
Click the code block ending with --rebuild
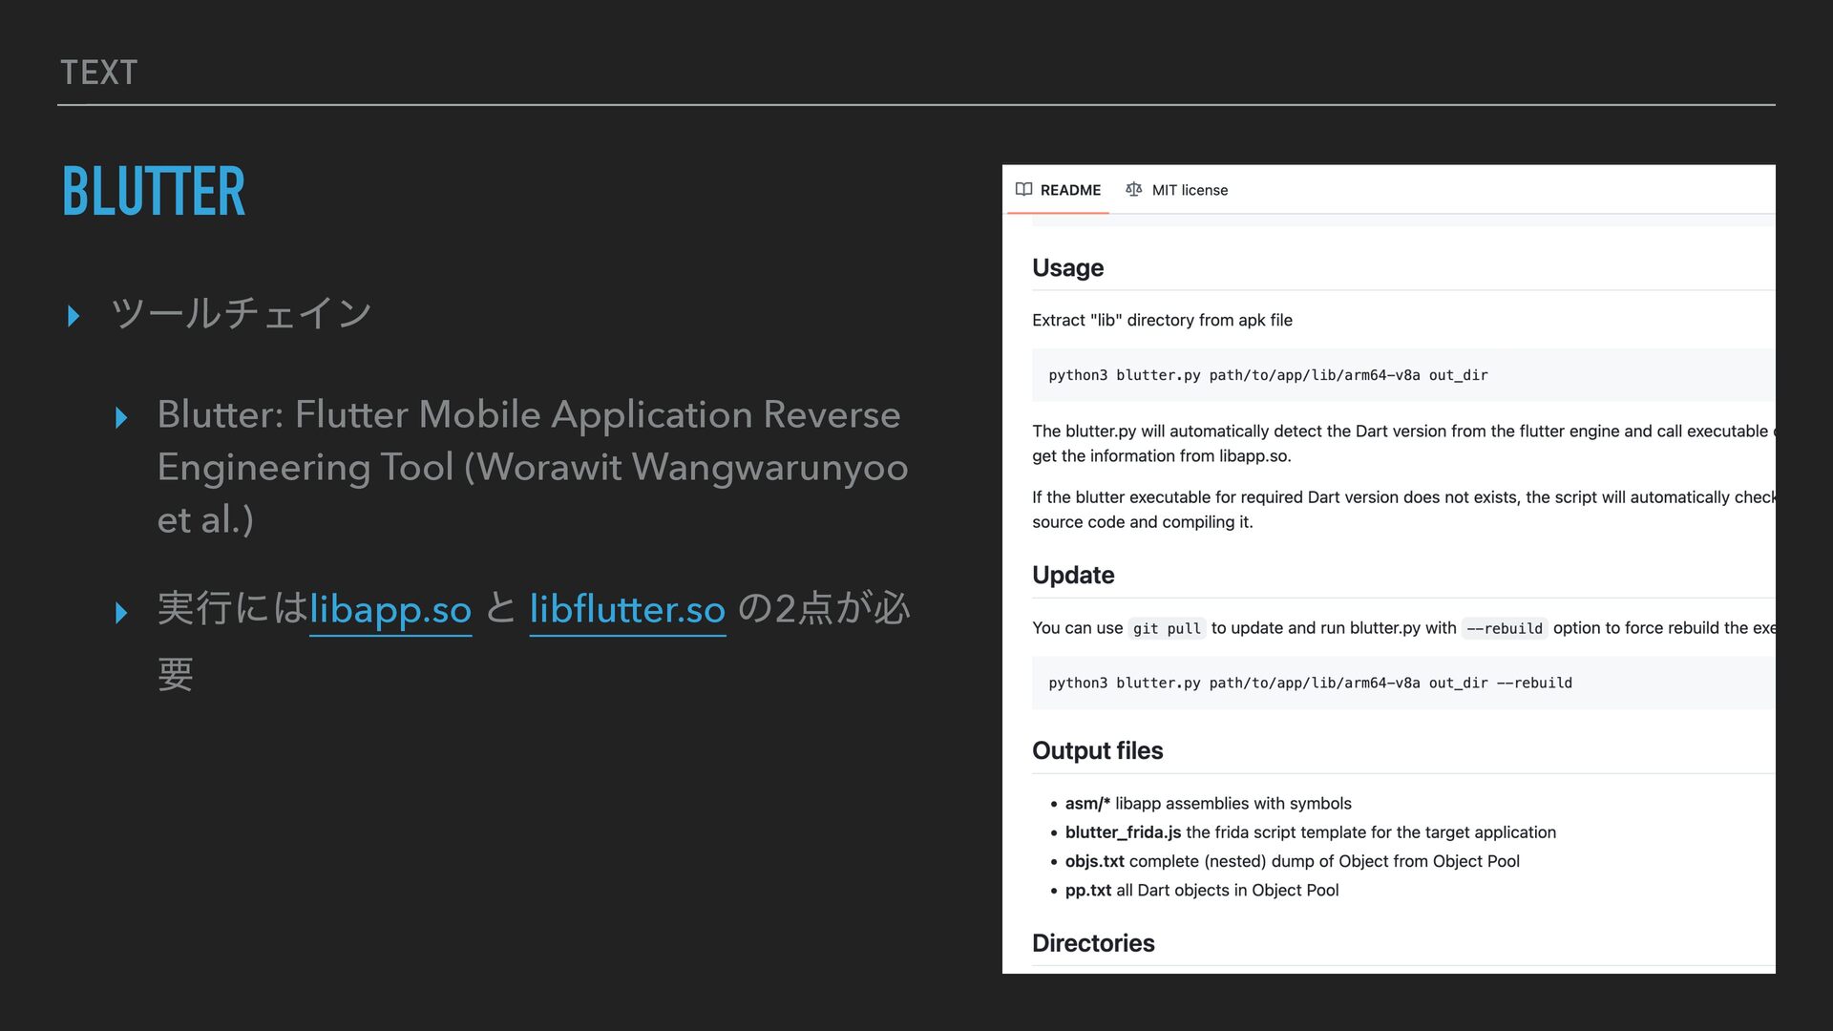tap(1310, 683)
